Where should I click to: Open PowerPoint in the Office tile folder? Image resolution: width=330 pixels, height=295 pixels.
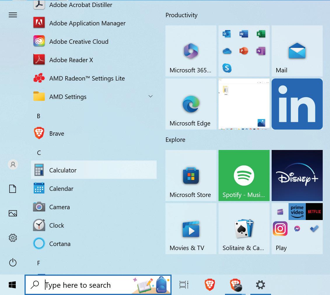(x=244, y=51)
